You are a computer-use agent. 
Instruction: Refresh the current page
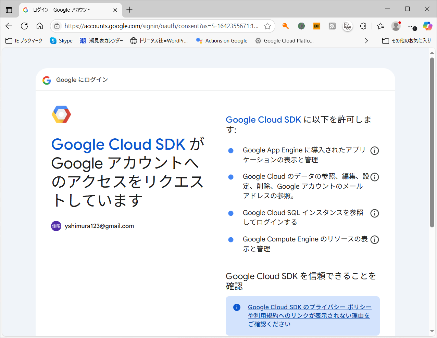[x=24, y=26]
